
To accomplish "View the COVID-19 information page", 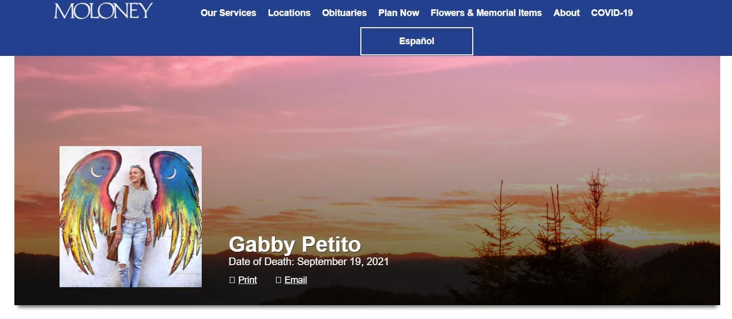I will point(612,13).
